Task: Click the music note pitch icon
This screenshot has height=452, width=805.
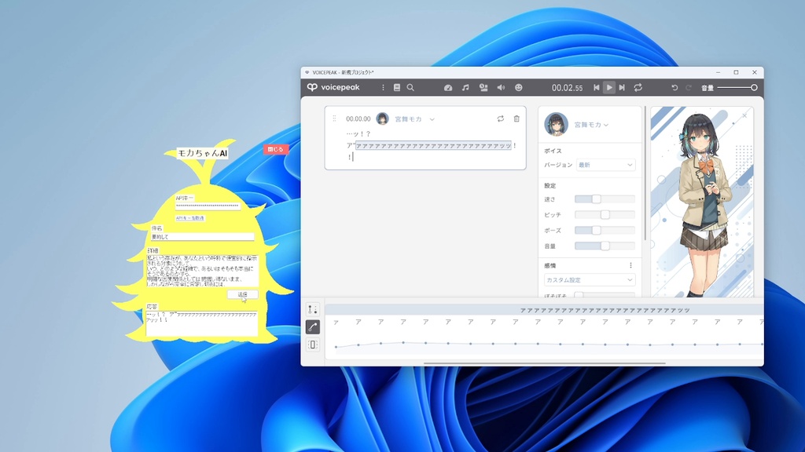Action: (465, 88)
